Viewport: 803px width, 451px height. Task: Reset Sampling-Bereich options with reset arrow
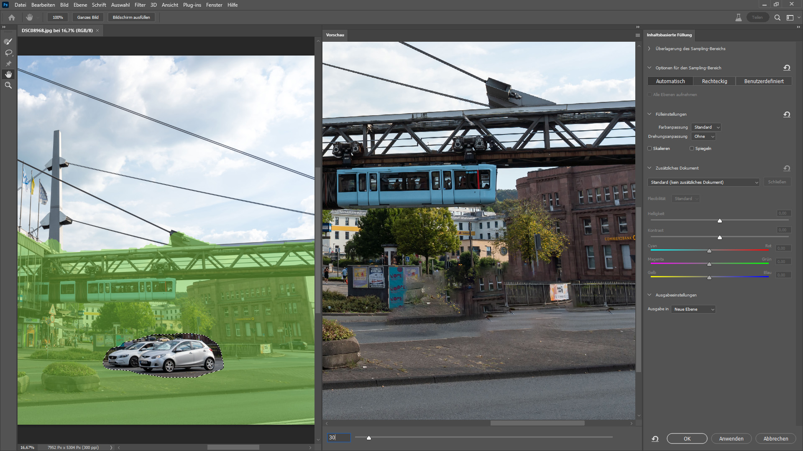(x=787, y=68)
